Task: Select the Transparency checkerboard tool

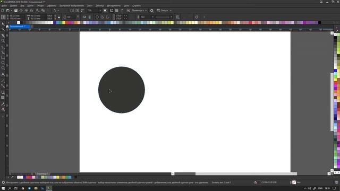Action: 3,98
